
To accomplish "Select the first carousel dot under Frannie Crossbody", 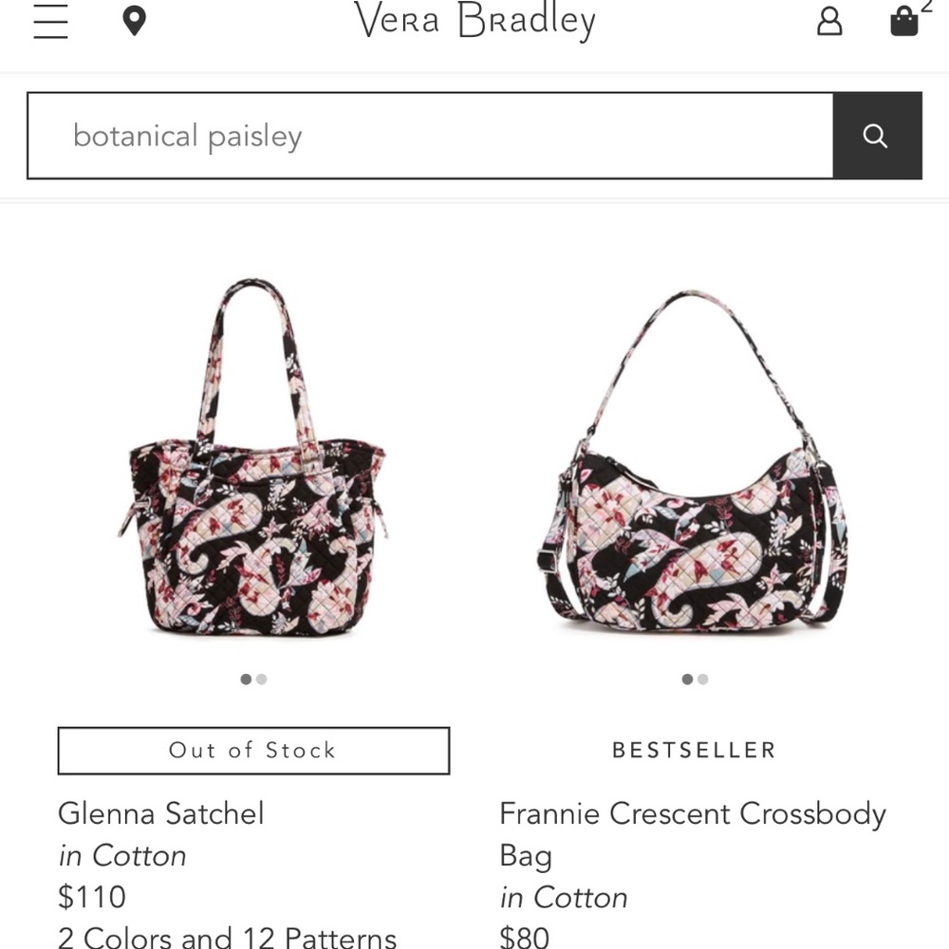I will coord(686,679).
